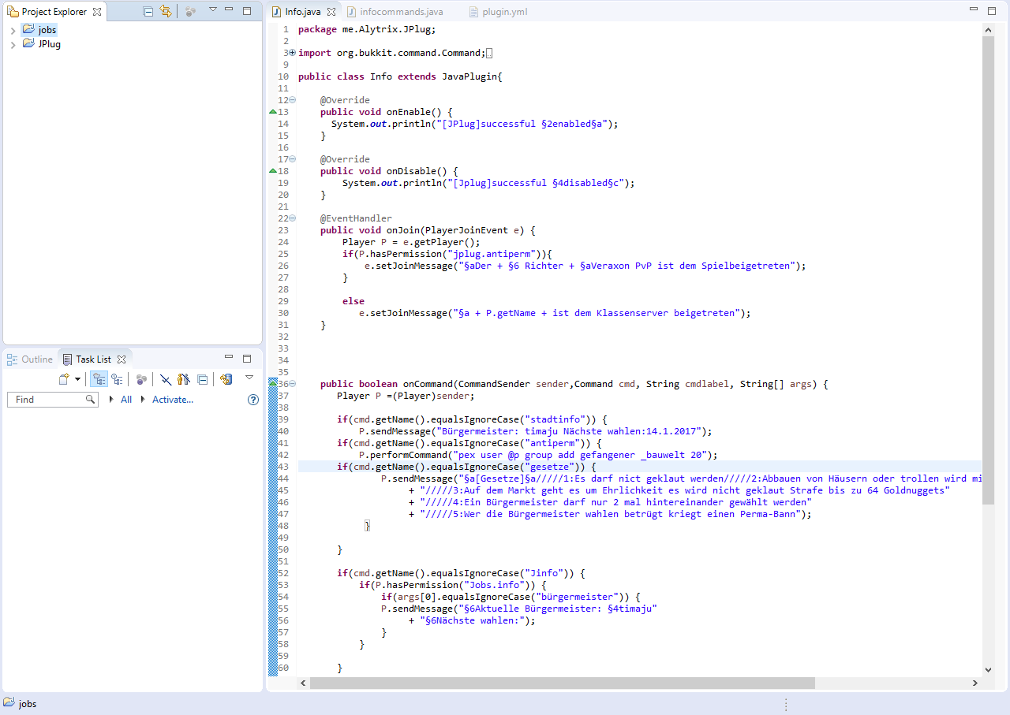This screenshot has height=715, width=1010.
Task: Toggle Scheduled presentation in Task List
Action: click(x=117, y=379)
